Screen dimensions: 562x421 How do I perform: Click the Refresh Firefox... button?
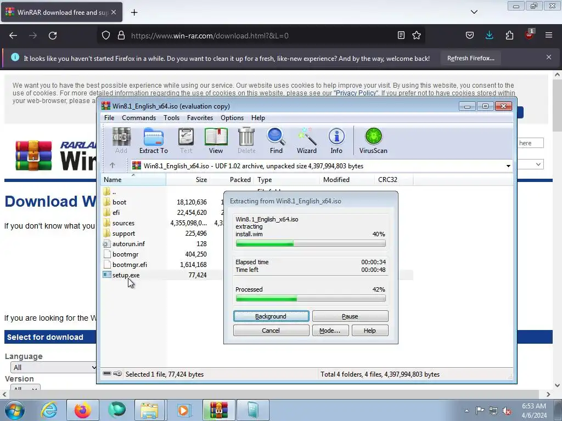(x=470, y=58)
